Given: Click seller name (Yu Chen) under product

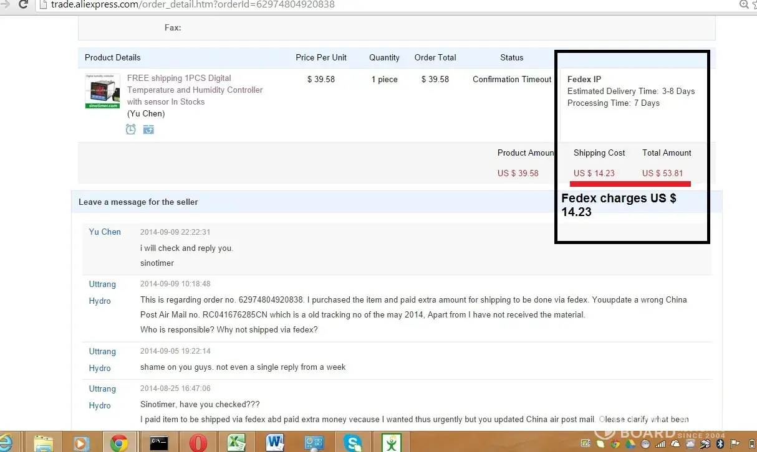Looking at the screenshot, I should [x=146, y=113].
